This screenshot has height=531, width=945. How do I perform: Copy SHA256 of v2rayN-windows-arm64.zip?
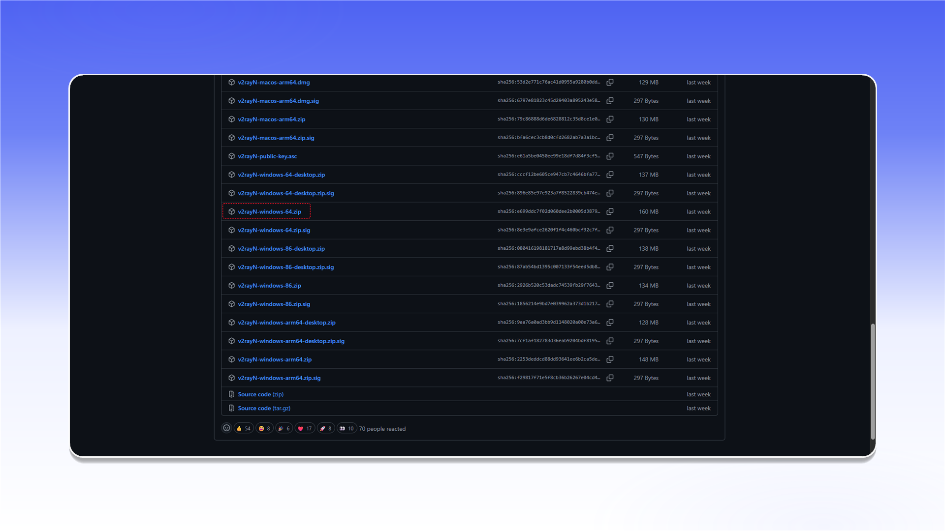[x=610, y=359]
